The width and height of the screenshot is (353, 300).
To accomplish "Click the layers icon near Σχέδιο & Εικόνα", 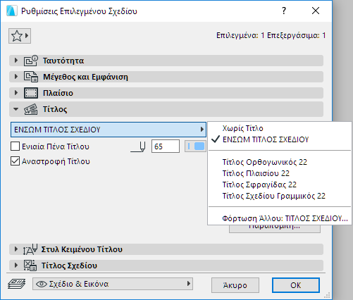I will (x=16, y=284).
